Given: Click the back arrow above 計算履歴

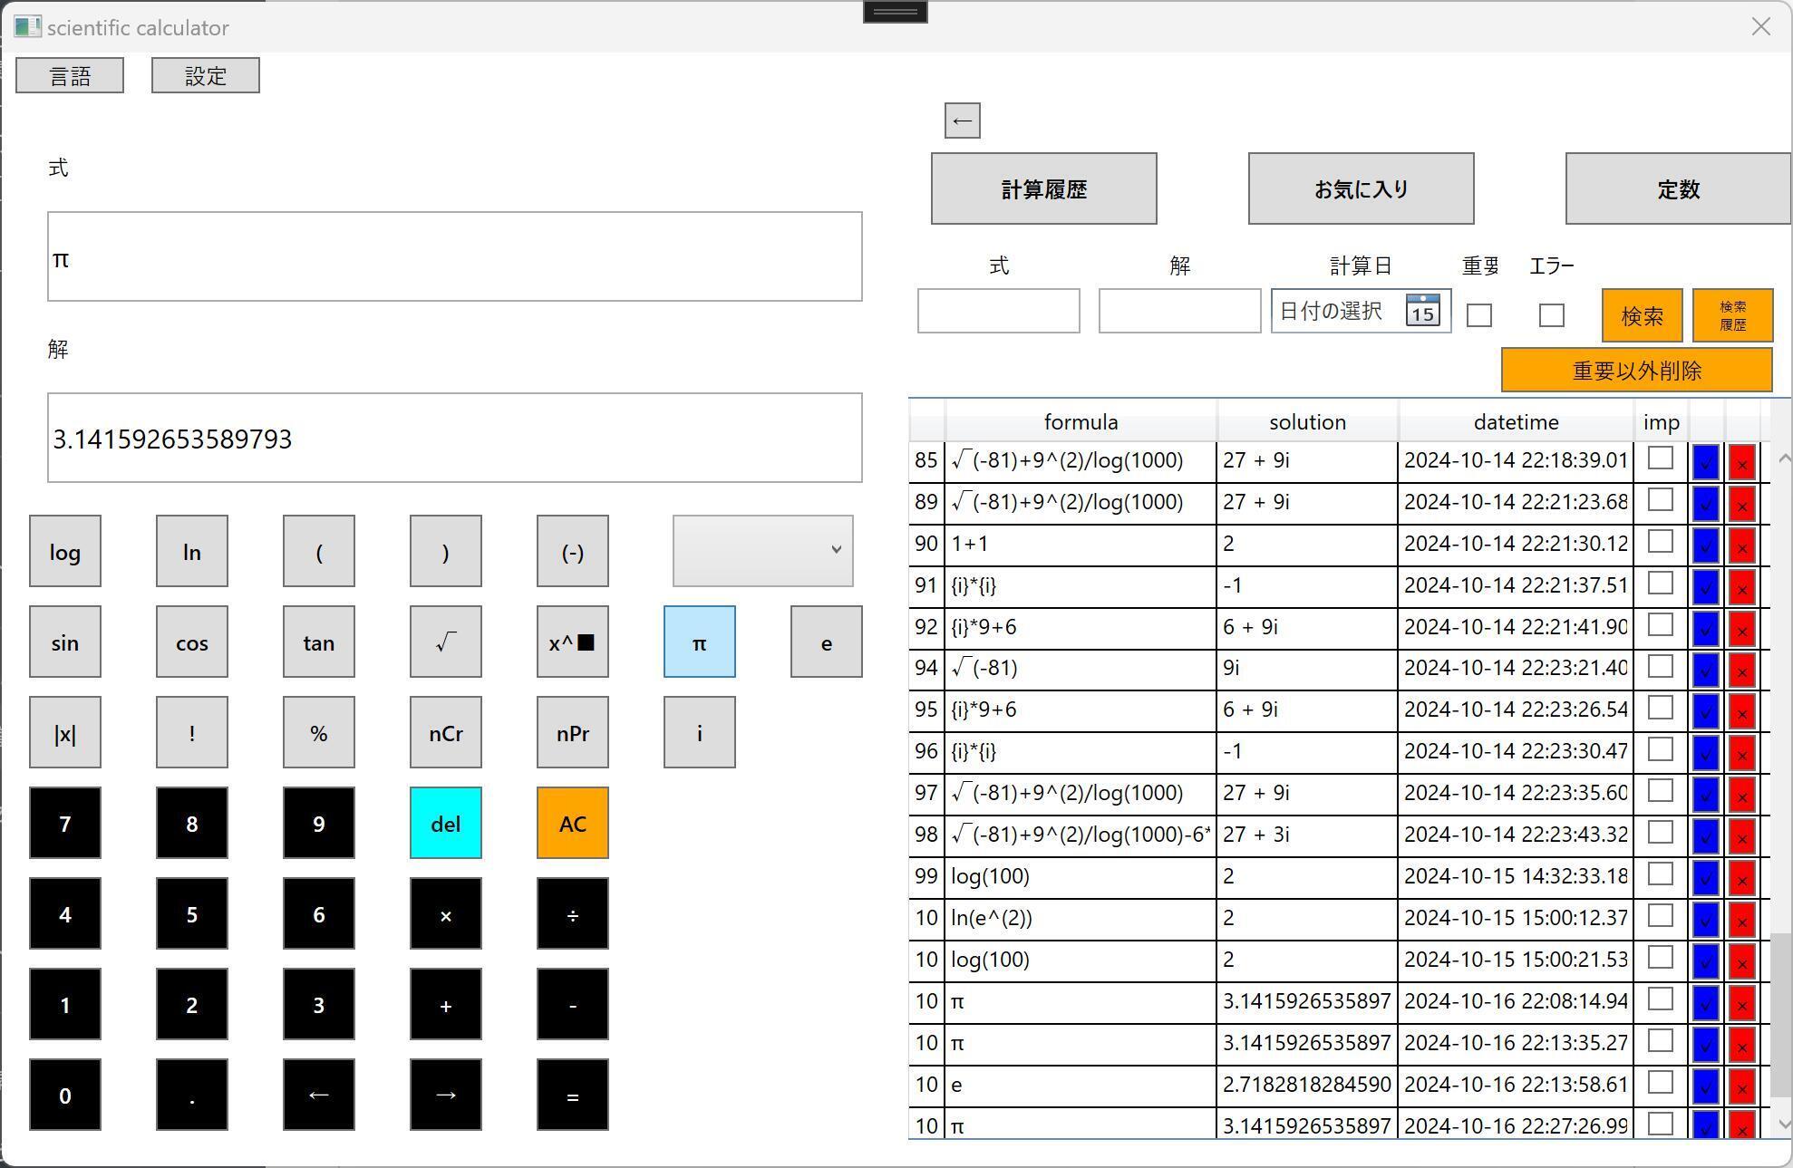Looking at the screenshot, I should coord(962,121).
